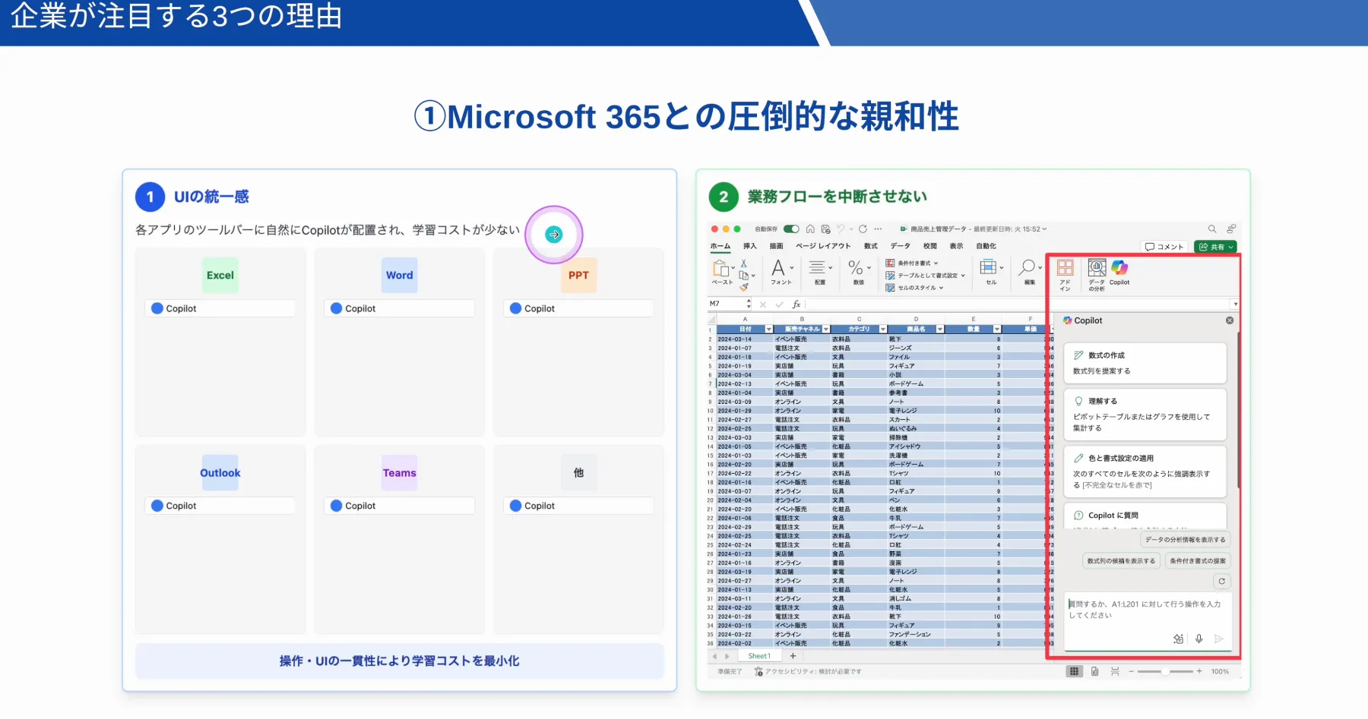Click the sparkle prompt icon in Copilot input
Screen dimensions: 1368x719
click(x=1178, y=639)
